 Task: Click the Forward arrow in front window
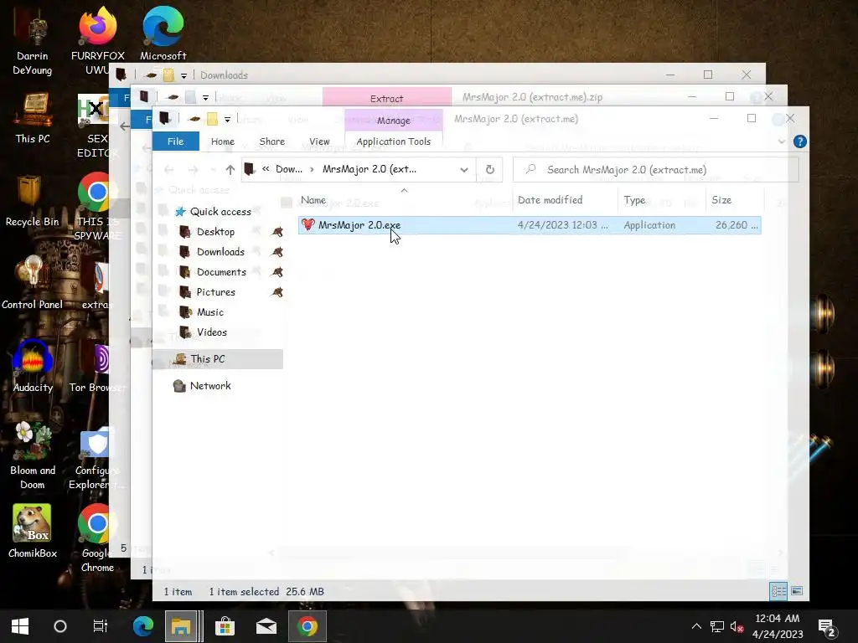[x=194, y=169]
